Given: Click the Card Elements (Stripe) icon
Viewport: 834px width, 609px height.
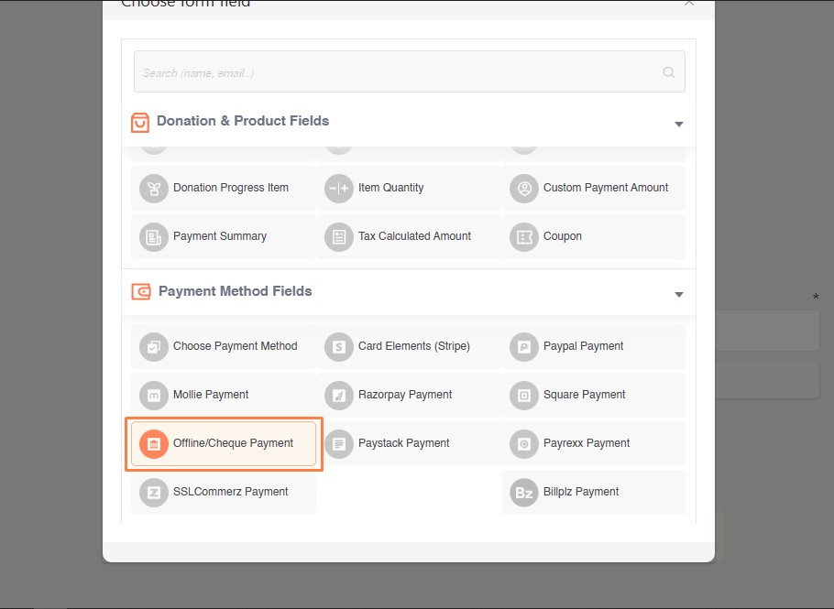Looking at the screenshot, I should tap(339, 346).
